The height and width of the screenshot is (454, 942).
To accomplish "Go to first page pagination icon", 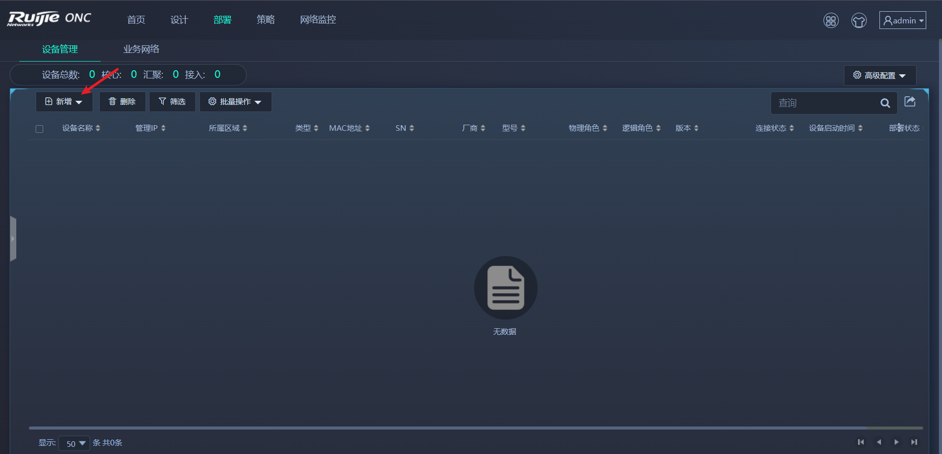I will [861, 442].
